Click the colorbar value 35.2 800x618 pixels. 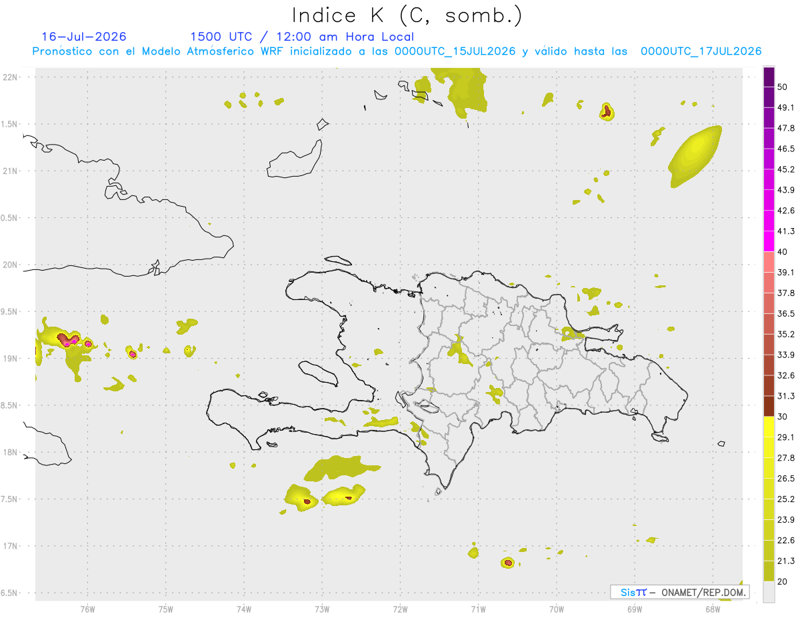786,334
